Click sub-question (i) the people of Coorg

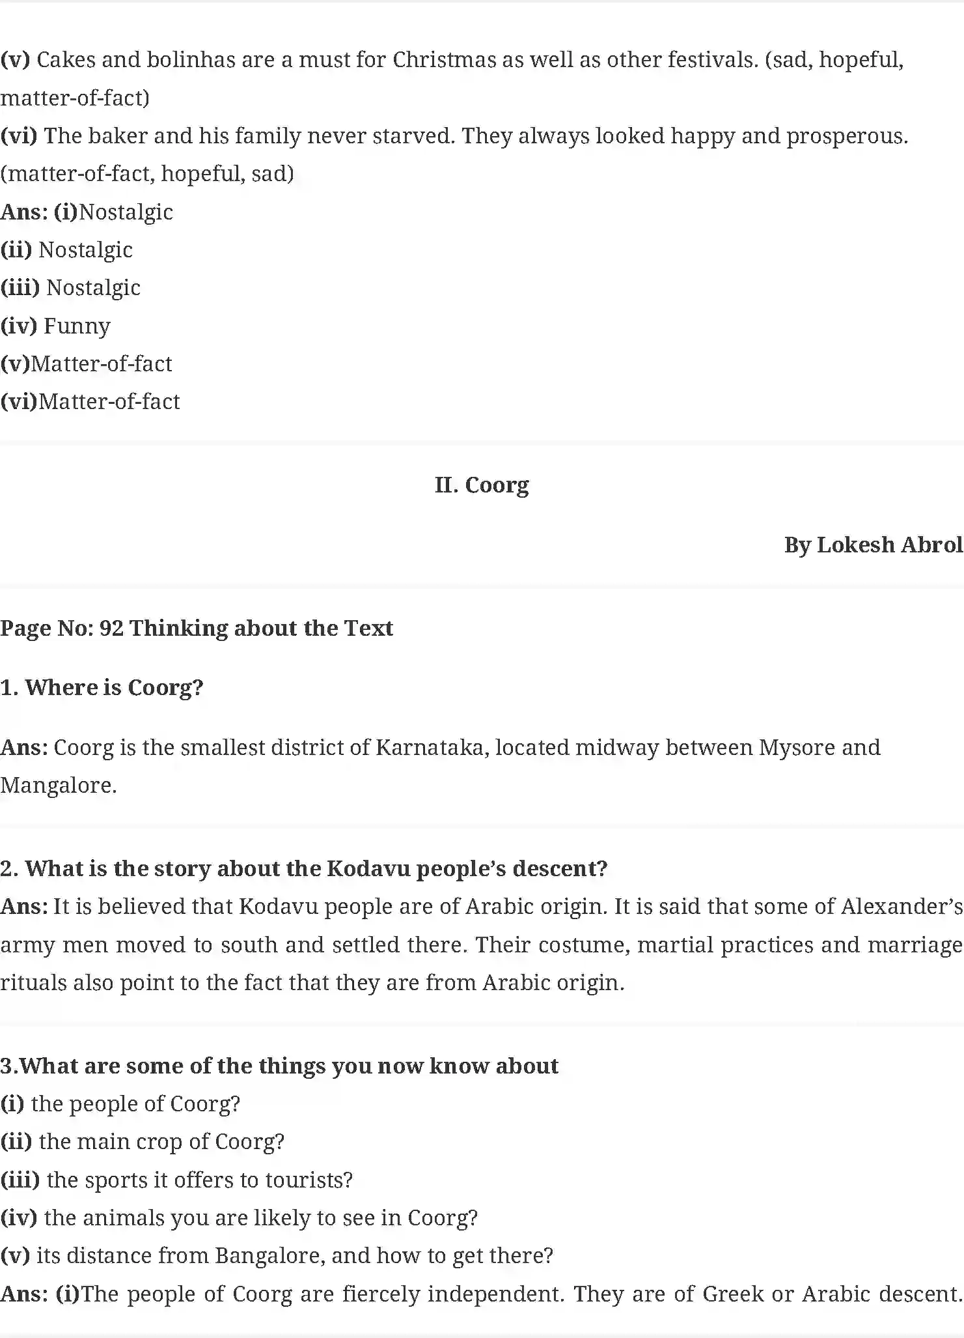coord(120,1103)
